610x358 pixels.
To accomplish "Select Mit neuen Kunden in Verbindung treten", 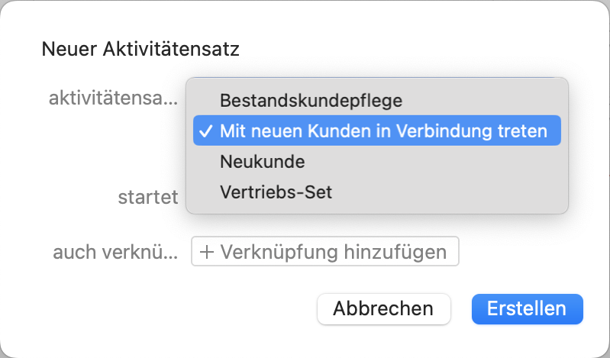I will coord(383,131).
